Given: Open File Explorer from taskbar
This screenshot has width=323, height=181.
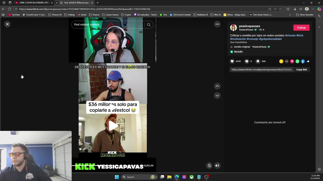Looking at the screenshot, I should click(x=169, y=177).
